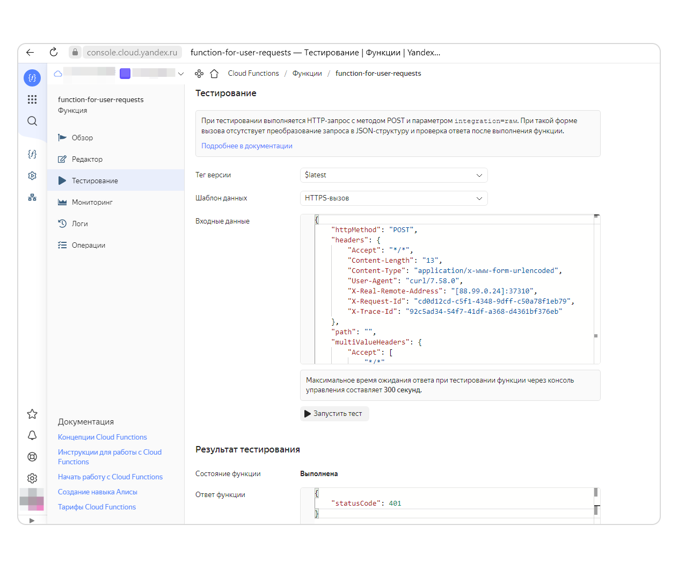Screen dimensions: 678x568
Task: Open the hexagon gear sidebar icon
Action: tap(32, 176)
